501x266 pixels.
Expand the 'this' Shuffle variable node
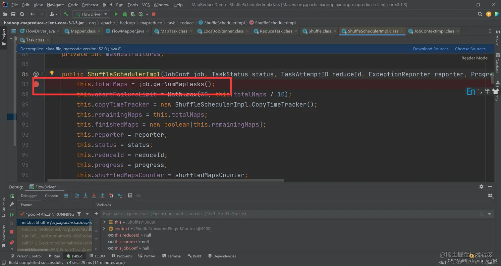104,222
